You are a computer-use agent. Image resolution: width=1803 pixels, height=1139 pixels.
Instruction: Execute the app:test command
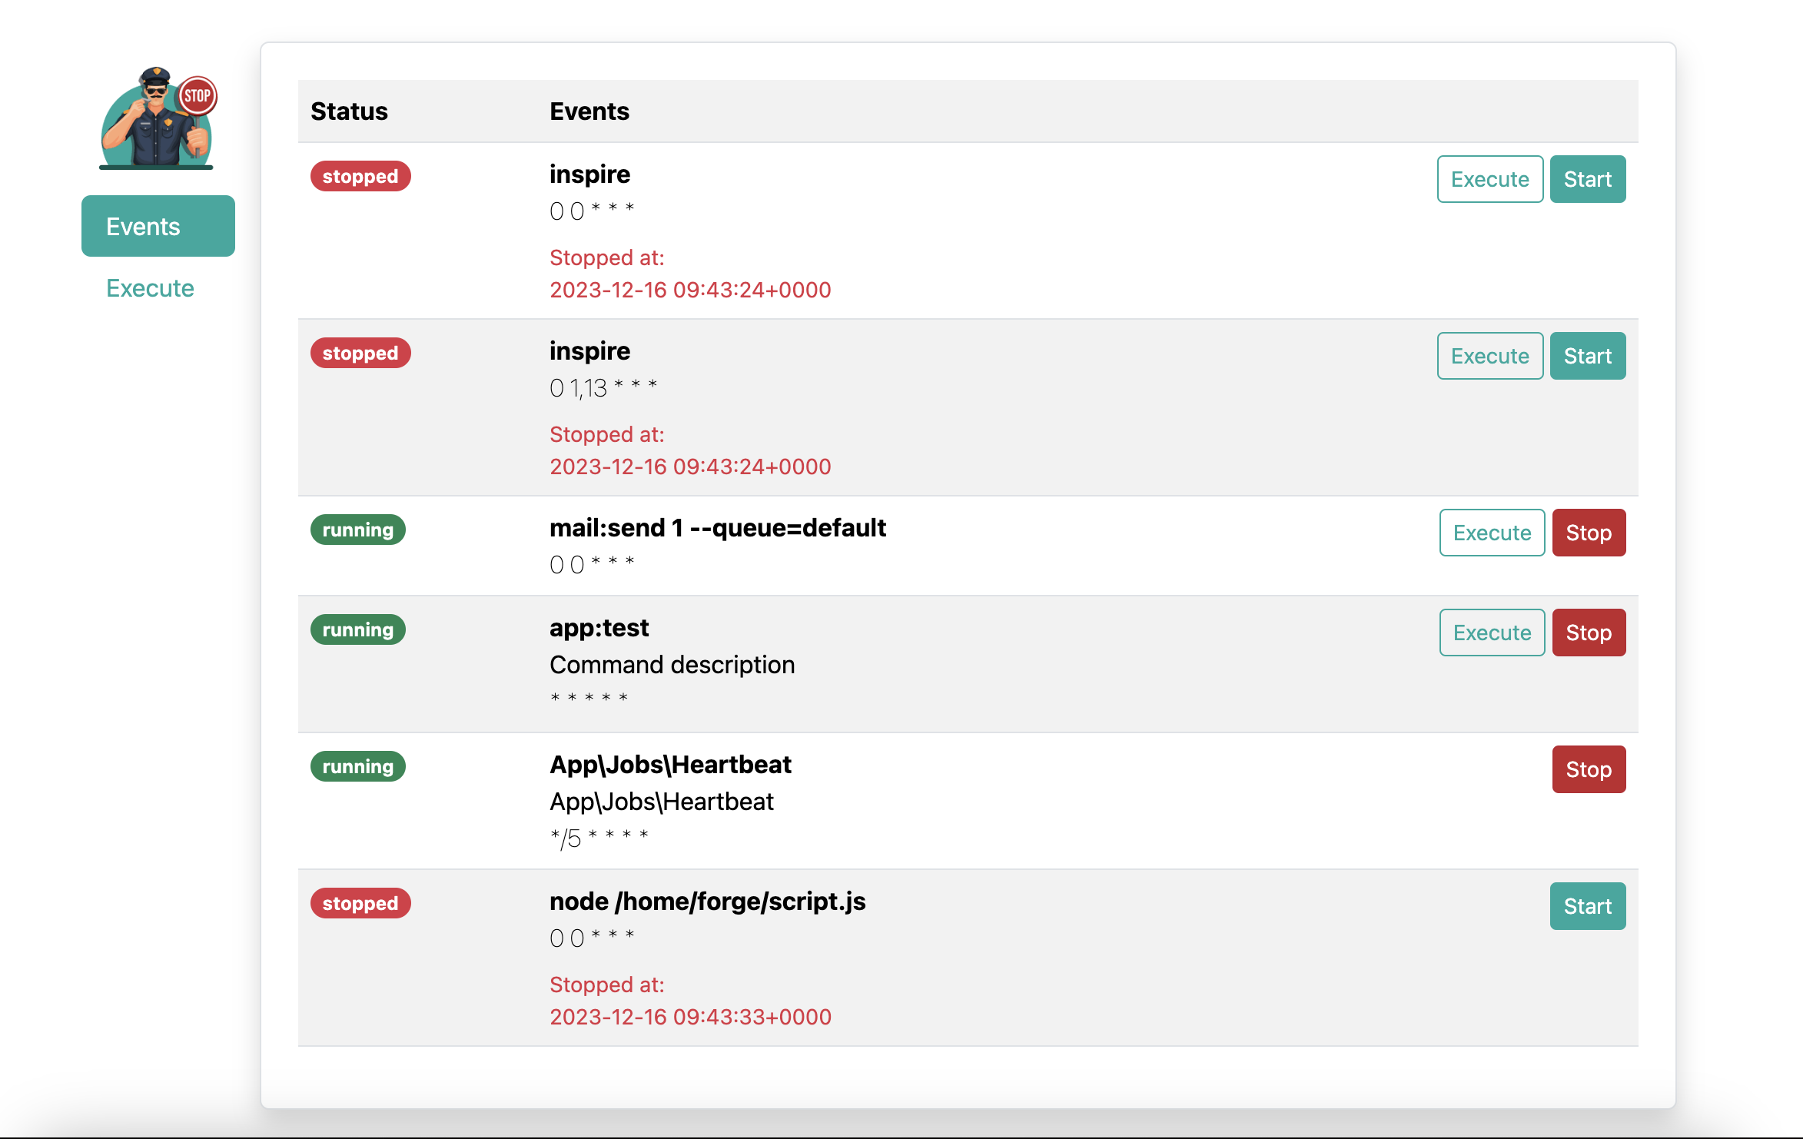click(x=1492, y=633)
